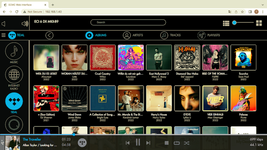Click the Not Secure site warning

[x=32, y=12]
